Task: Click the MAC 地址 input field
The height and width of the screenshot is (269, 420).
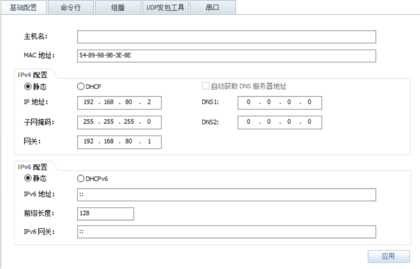Action: [x=226, y=56]
